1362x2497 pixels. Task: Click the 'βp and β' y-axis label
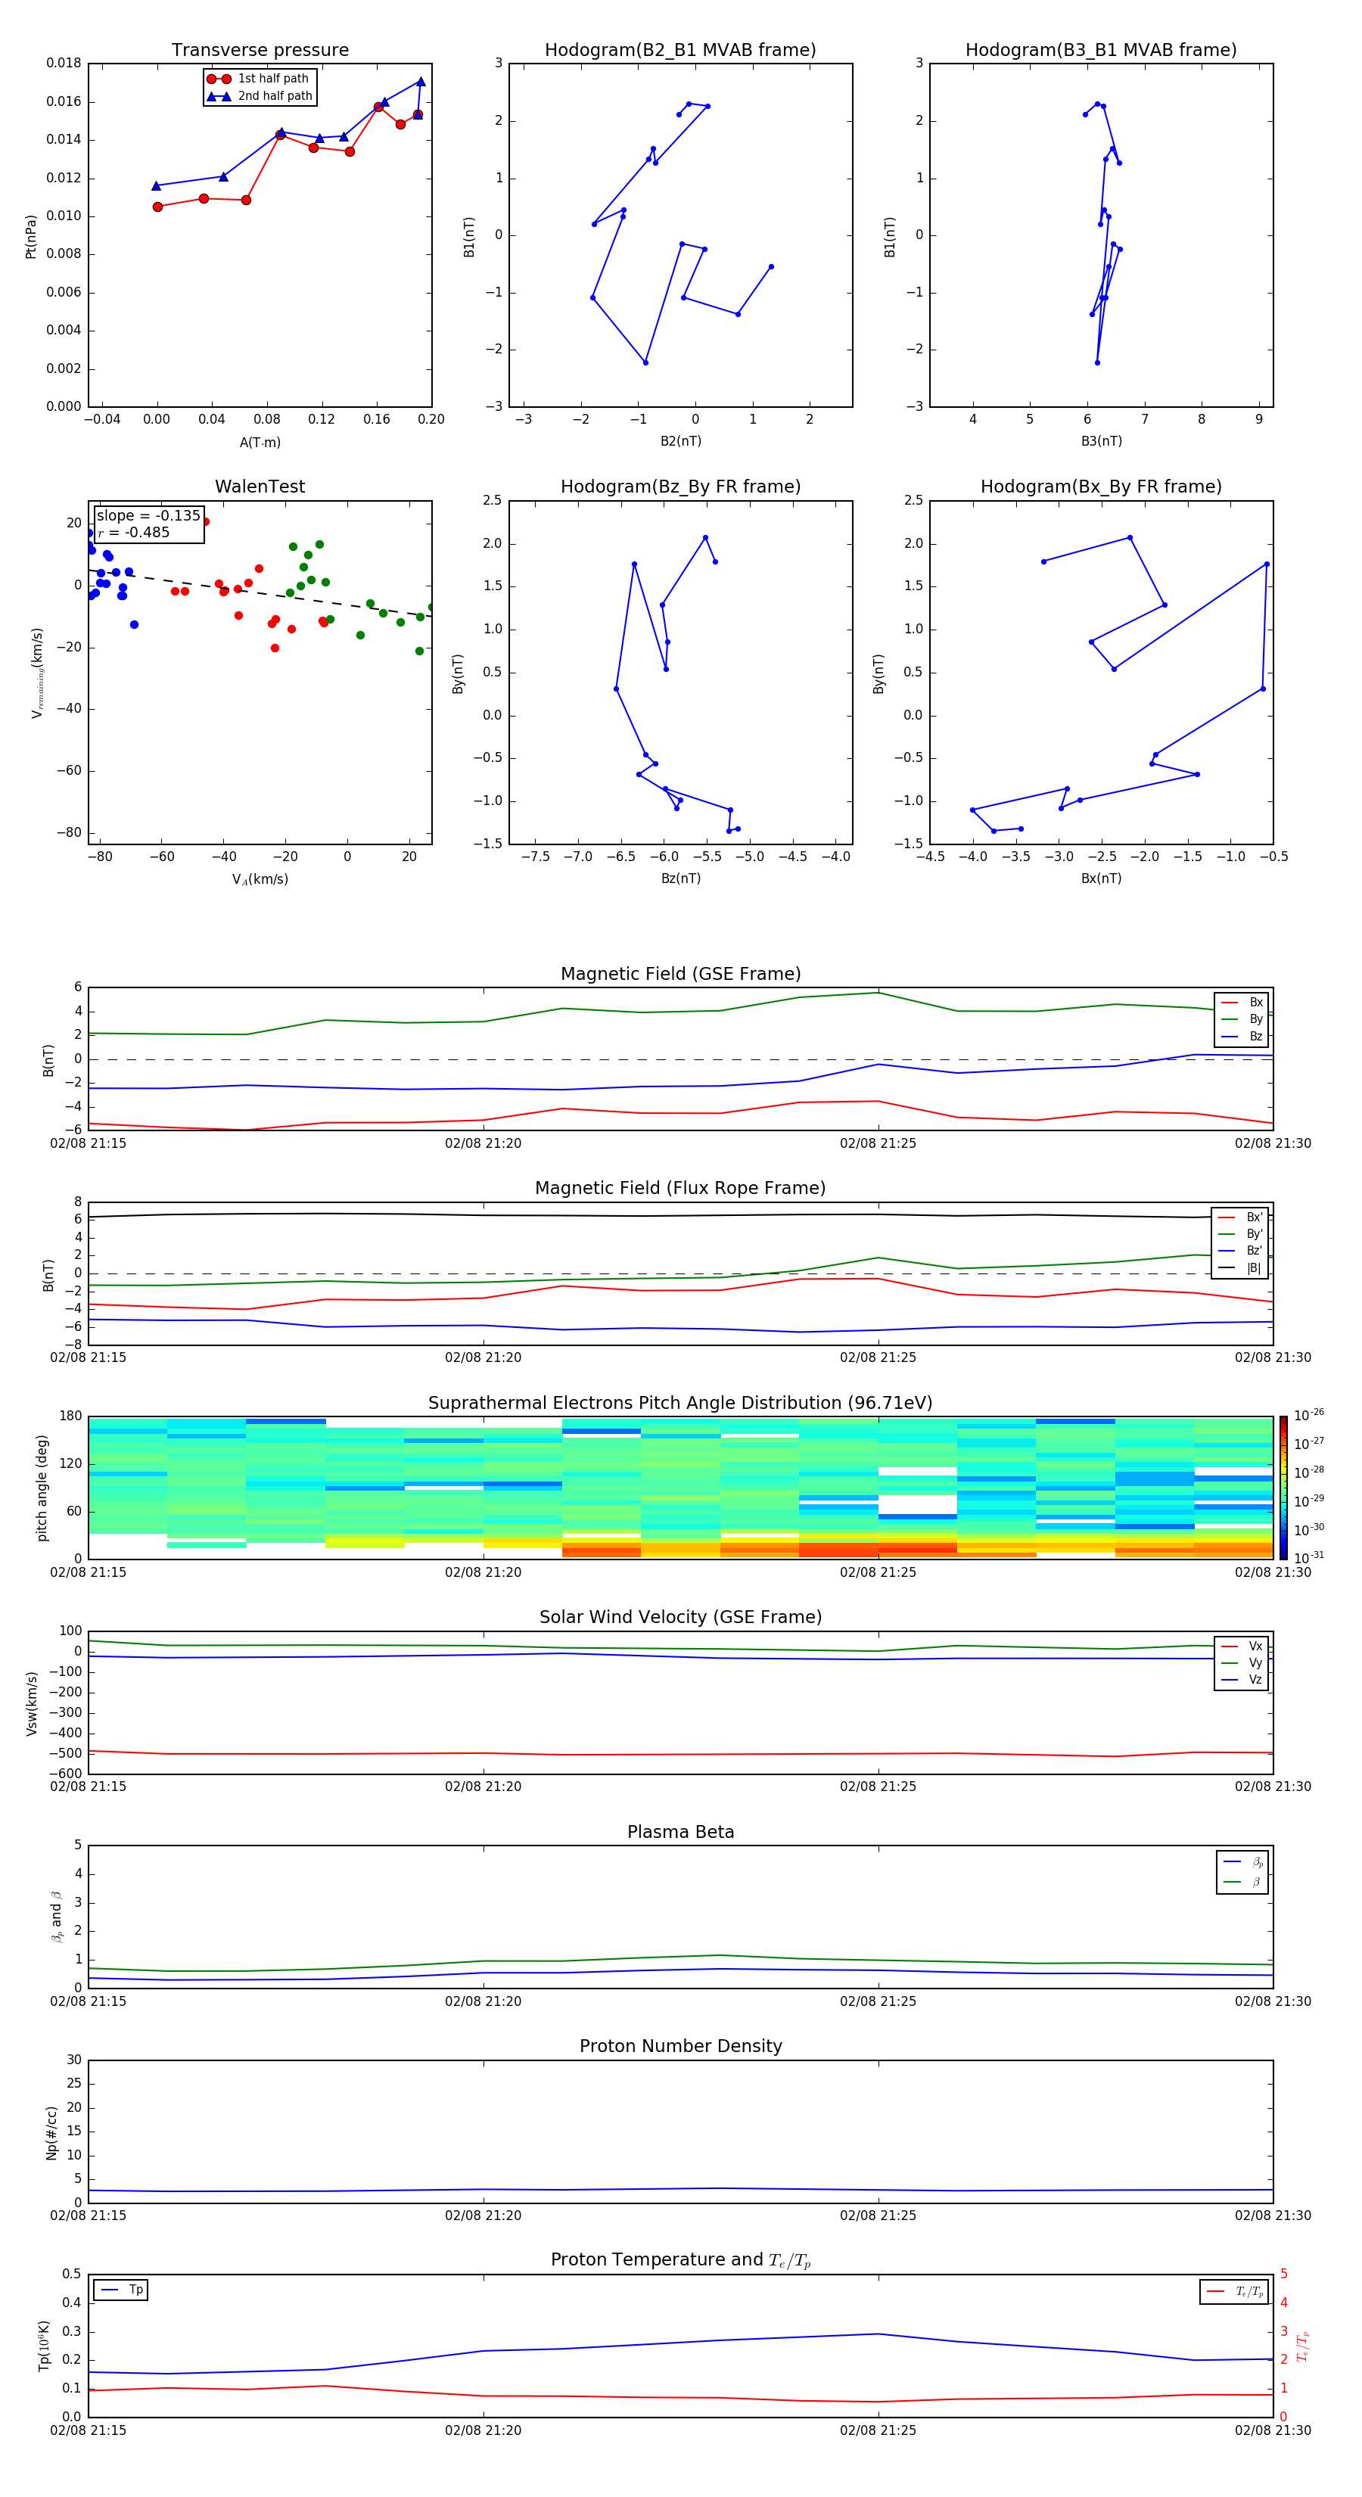[x=56, y=1917]
